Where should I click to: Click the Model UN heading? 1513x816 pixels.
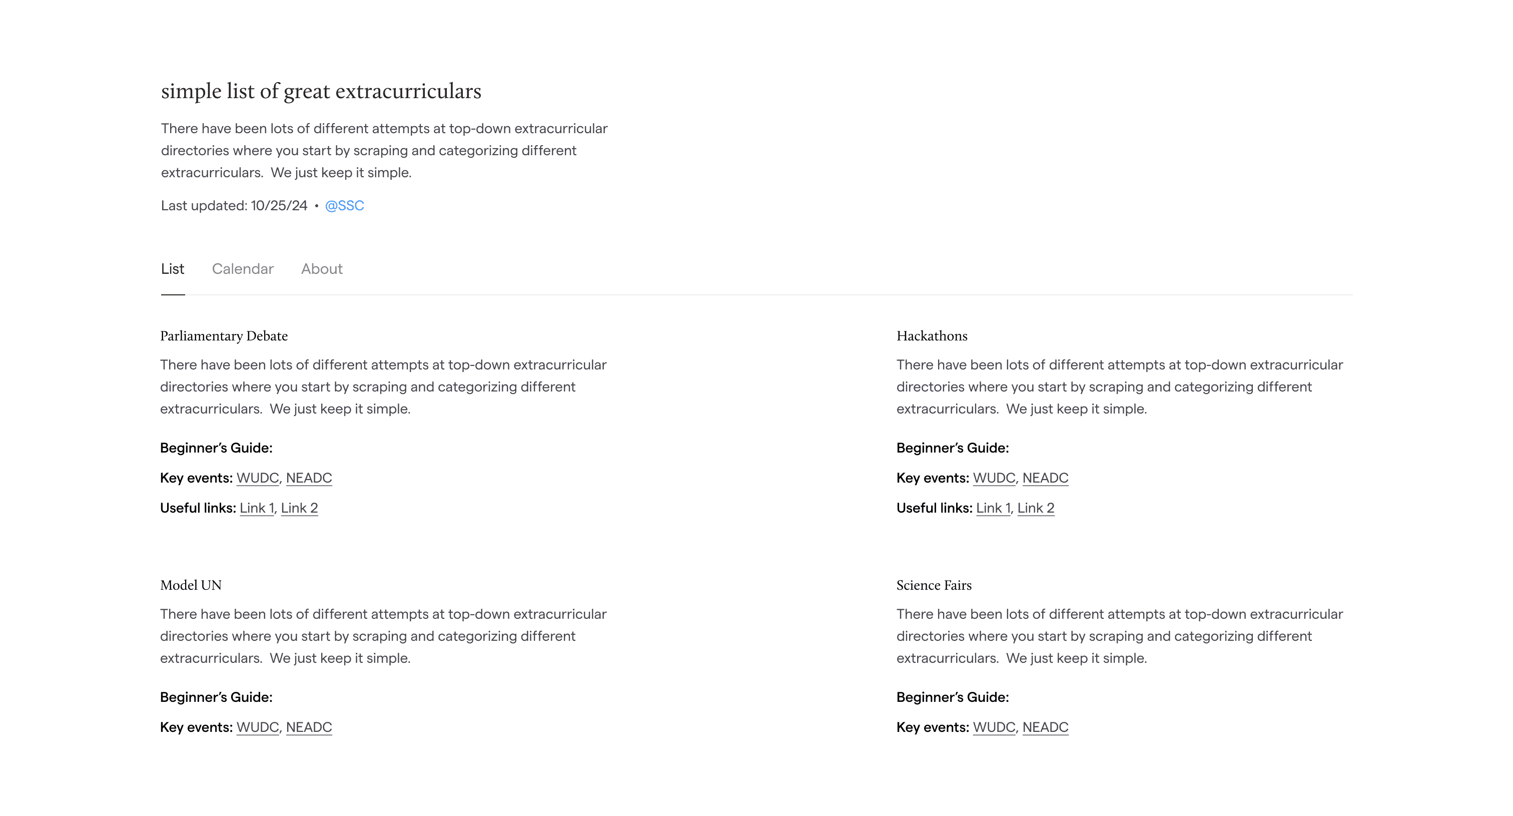click(x=191, y=585)
